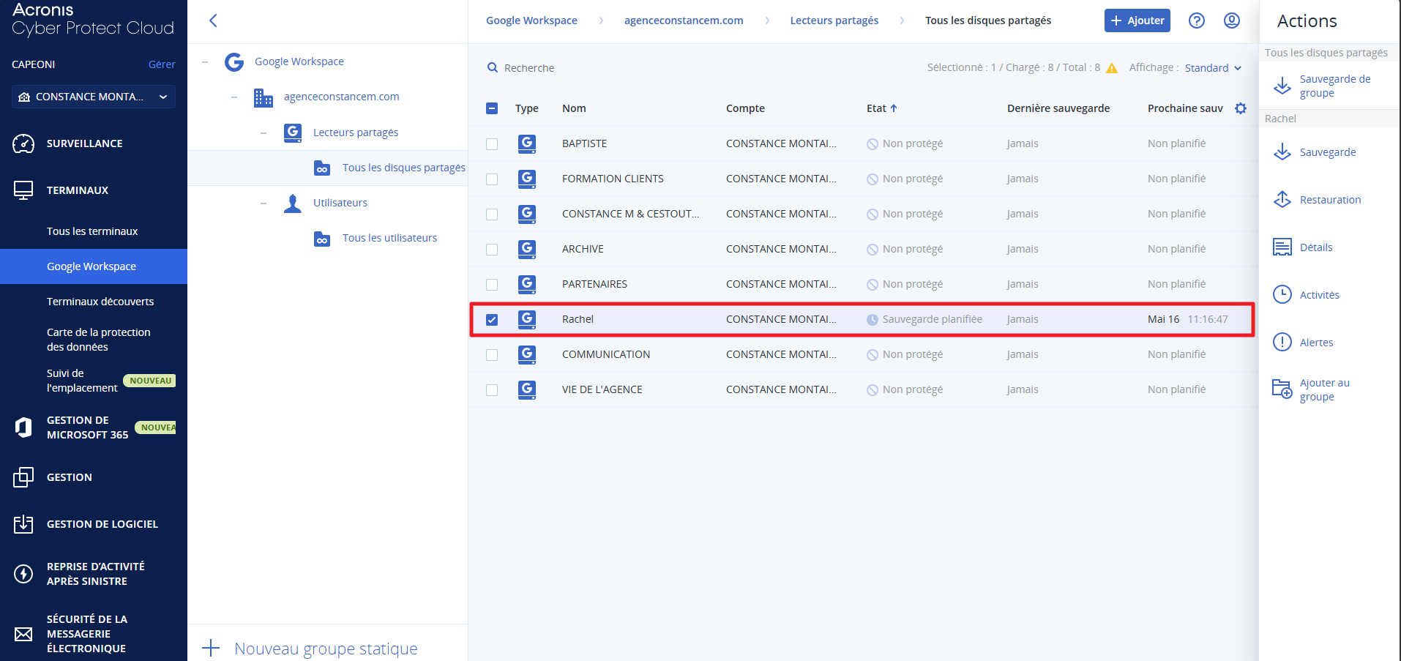Collapse the agenceconstancem.com tree node
1401x661 pixels.
[x=234, y=97]
